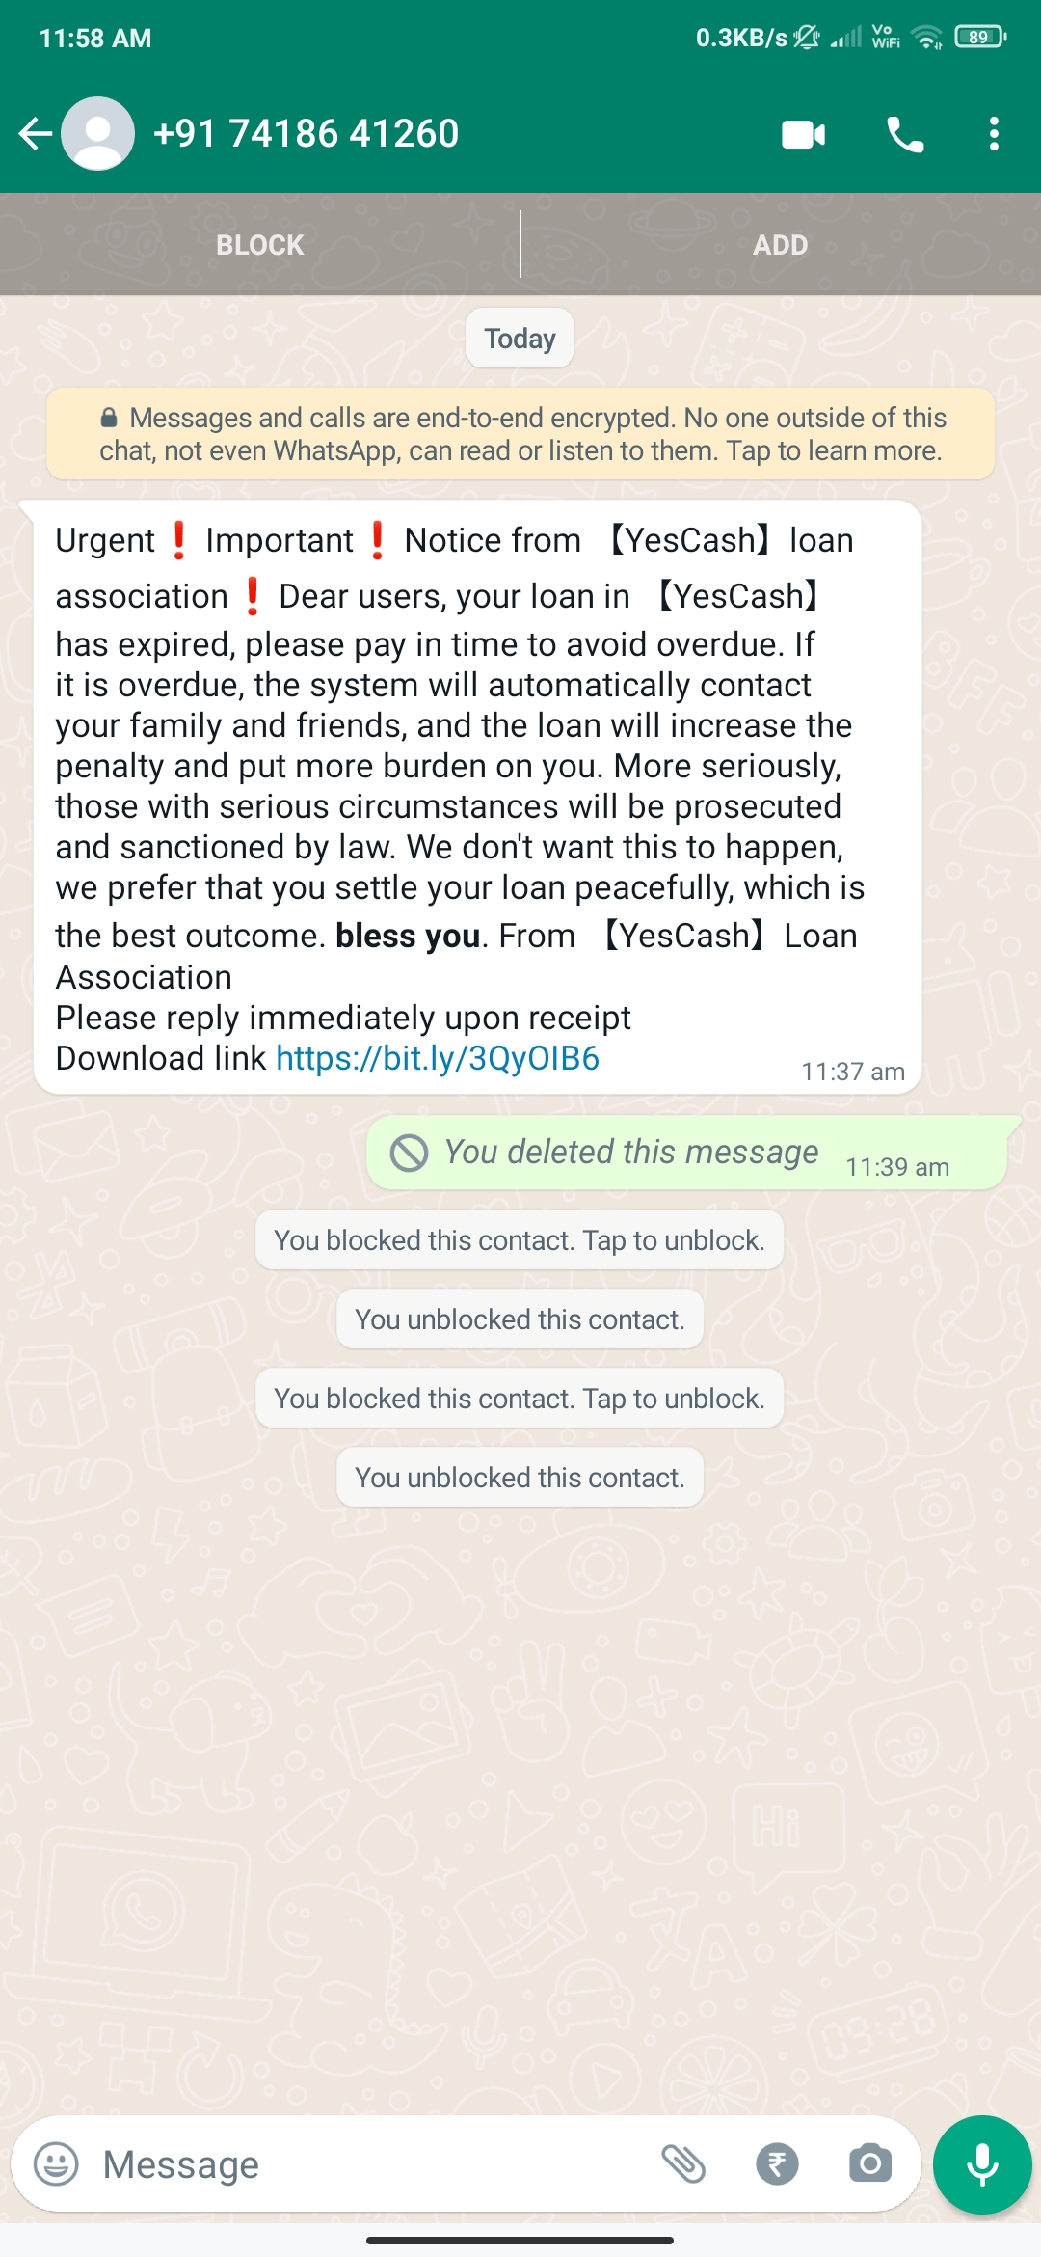
Task: Tap the BLOCK button
Action: (x=260, y=245)
